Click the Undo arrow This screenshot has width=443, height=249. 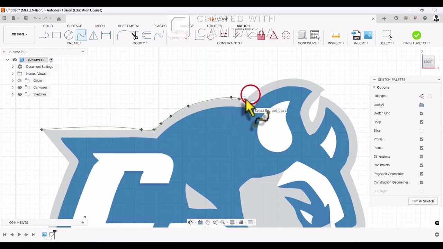coord(35,18)
